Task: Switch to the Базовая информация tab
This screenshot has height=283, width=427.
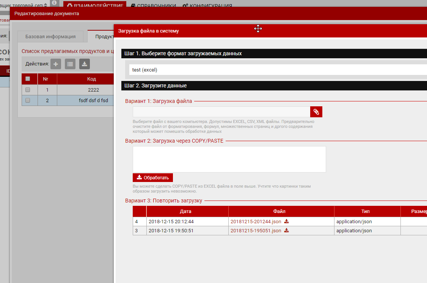Action: coord(50,37)
